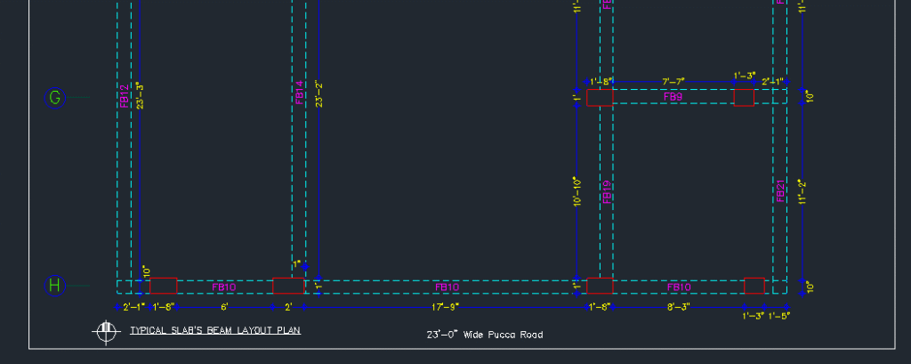The image size is (911, 364).
Task: Select the 17'-9" dimension text
Action: tap(446, 306)
